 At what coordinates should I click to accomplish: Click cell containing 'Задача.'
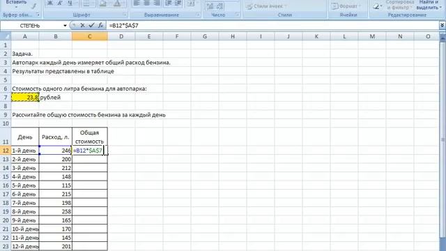click(x=25, y=54)
